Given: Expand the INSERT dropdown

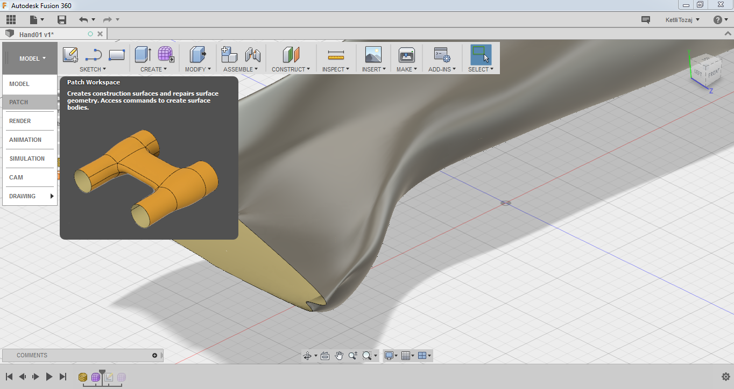Looking at the screenshot, I should click(373, 69).
